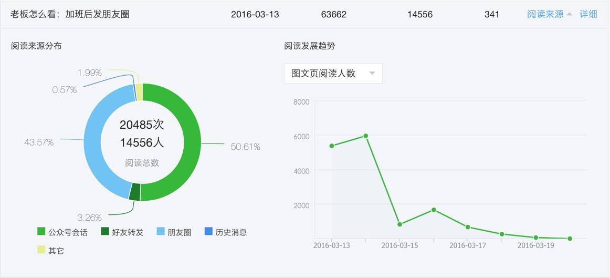Viewport: 610px width, 278px height.
Task: Click the value 63662 in the row
Action: pyautogui.click(x=334, y=14)
